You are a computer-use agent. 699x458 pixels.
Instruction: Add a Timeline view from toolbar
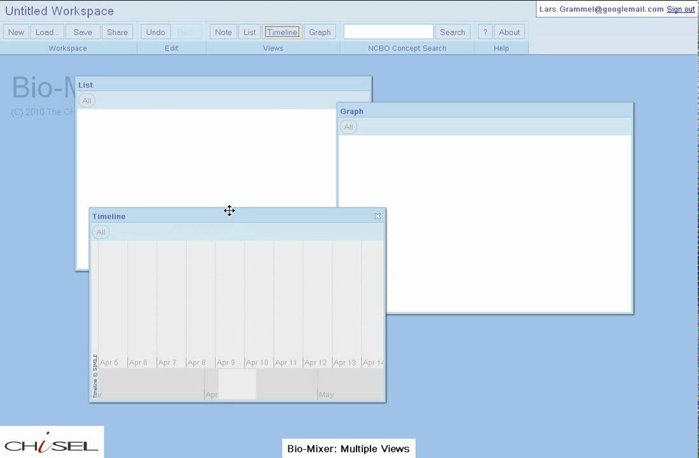282,32
